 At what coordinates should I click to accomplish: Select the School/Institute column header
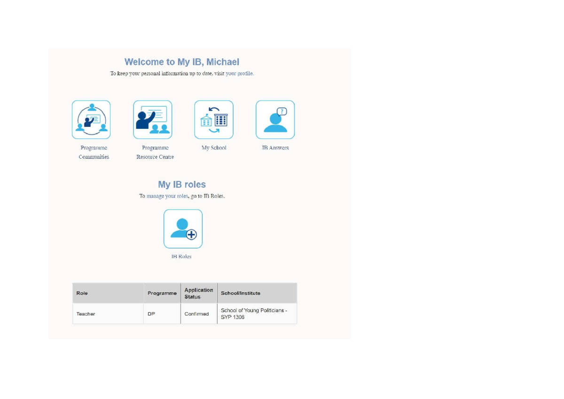tap(257, 293)
